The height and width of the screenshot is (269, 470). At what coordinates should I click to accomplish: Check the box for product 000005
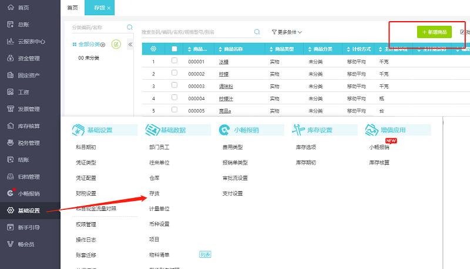click(x=174, y=110)
